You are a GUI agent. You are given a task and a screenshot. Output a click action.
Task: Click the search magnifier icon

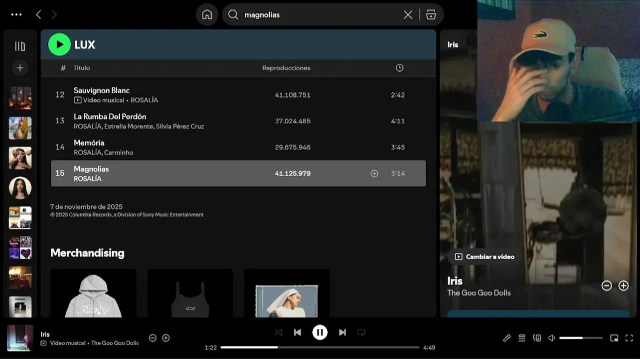click(x=233, y=14)
